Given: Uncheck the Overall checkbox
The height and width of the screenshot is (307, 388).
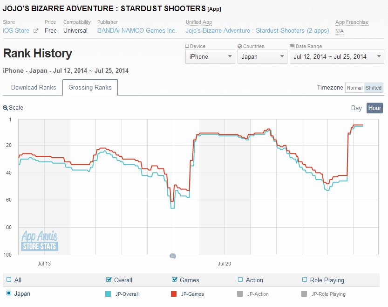Looking at the screenshot, I should click(x=109, y=280).
